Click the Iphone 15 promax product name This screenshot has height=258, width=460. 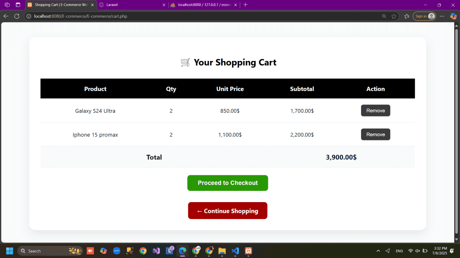click(x=95, y=135)
